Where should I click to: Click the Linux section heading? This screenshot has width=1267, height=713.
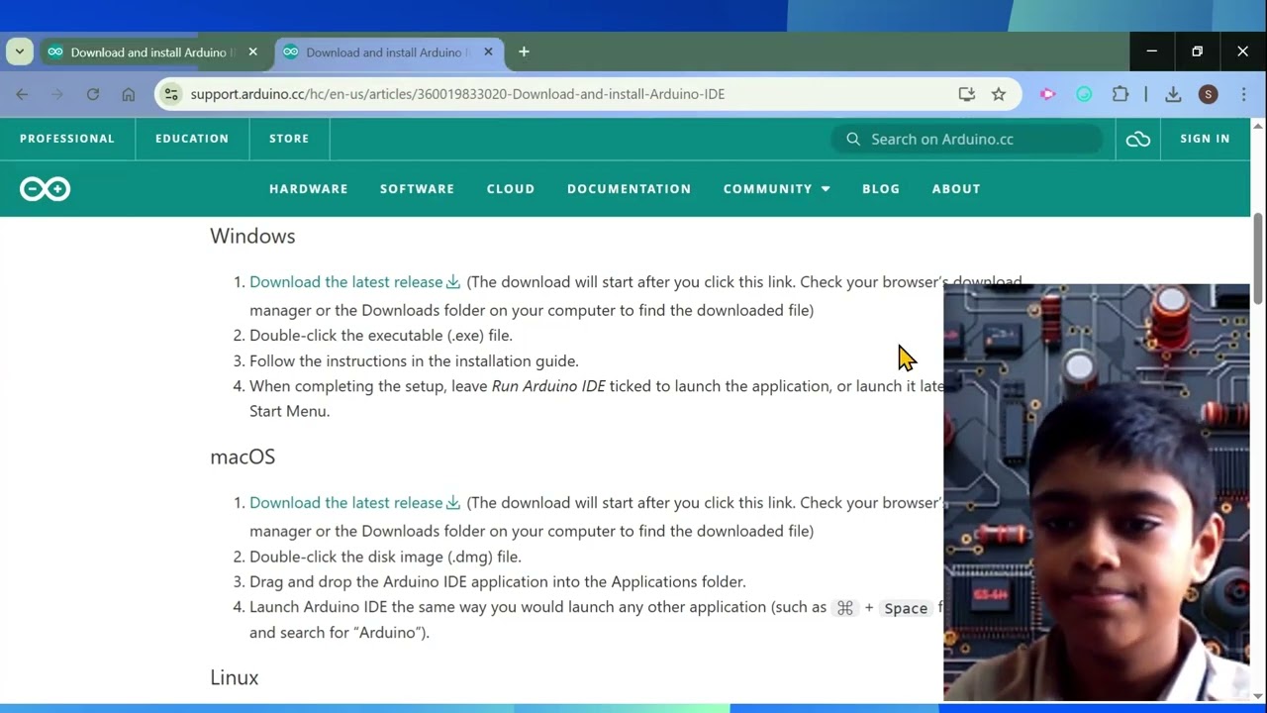(x=235, y=677)
